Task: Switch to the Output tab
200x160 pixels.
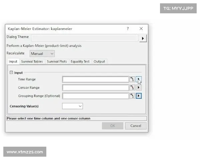Action: (x=99, y=62)
